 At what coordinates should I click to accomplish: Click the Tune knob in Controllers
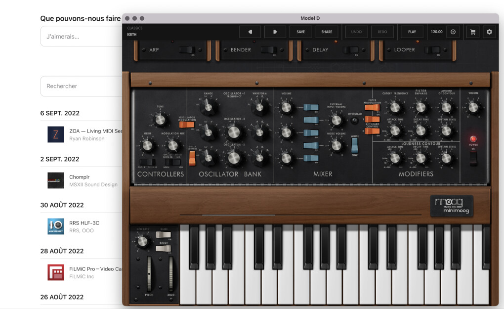pyautogui.click(x=160, y=120)
